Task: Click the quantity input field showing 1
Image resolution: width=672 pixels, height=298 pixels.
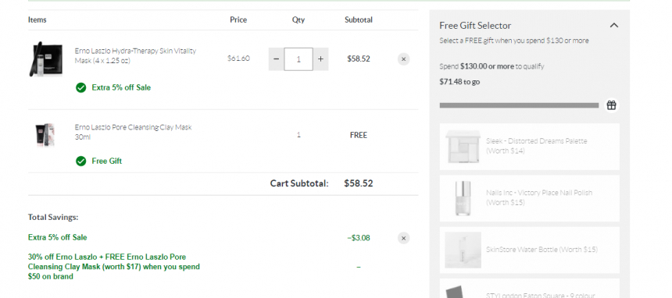Action: (298, 59)
